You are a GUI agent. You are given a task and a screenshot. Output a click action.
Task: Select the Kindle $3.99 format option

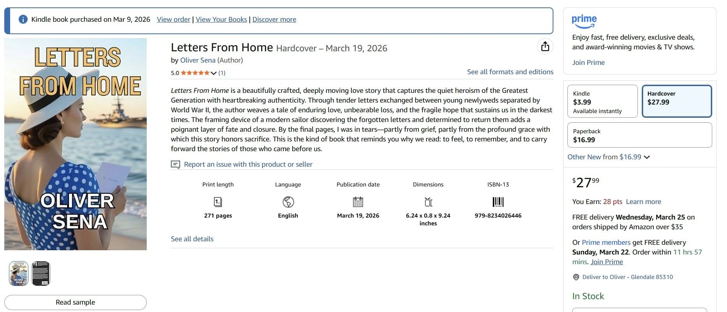602,101
